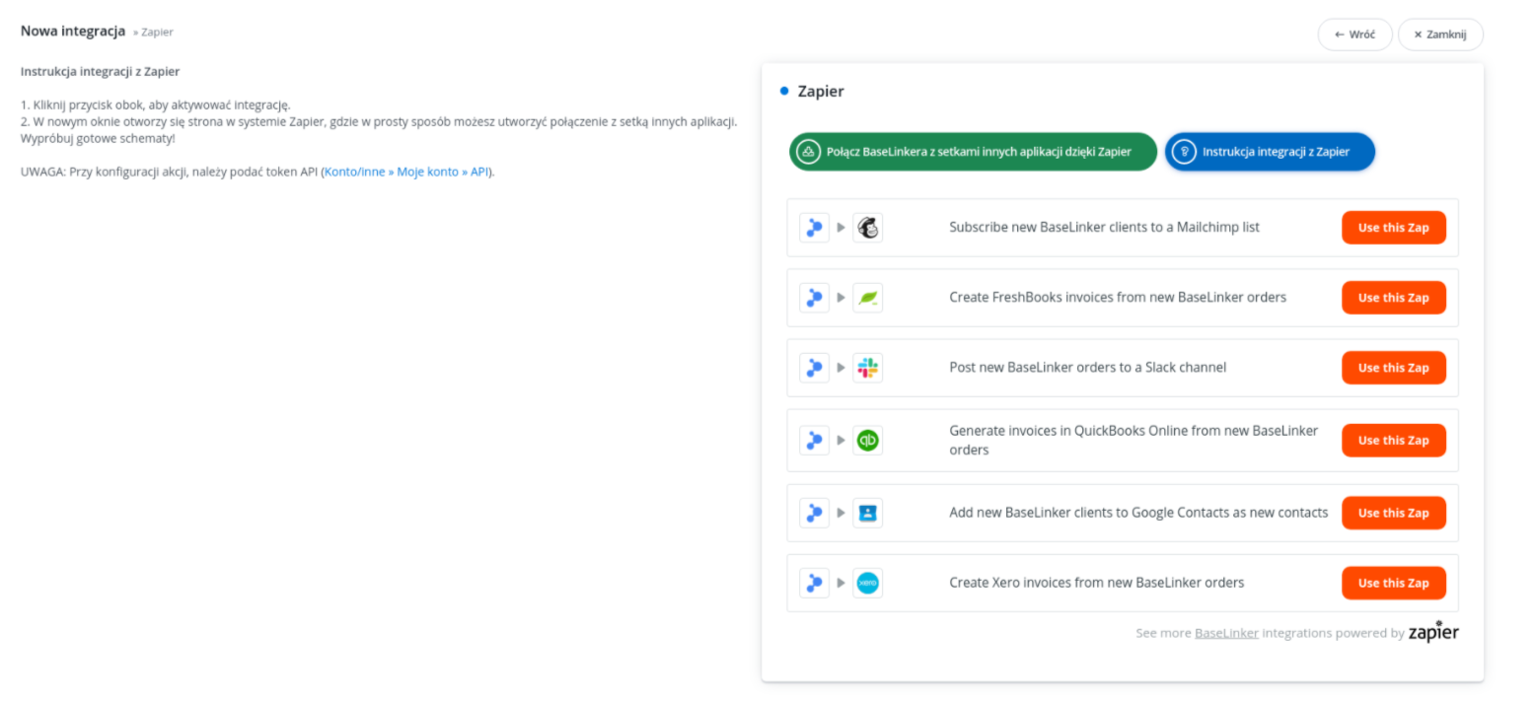Screen dimensions: 1535x703
Task: Click 'Add new BaseLinker clients to Google Contacts' text
Action: coord(1138,513)
